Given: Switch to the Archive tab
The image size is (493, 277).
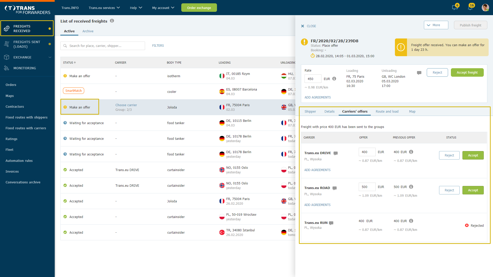Looking at the screenshot, I should click(88, 31).
